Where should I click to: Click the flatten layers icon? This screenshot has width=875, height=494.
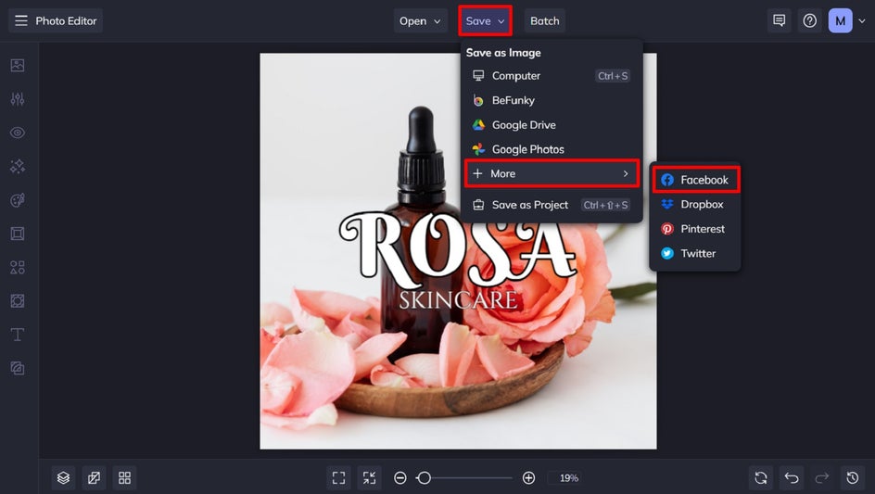pyautogui.click(x=94, y=478)
